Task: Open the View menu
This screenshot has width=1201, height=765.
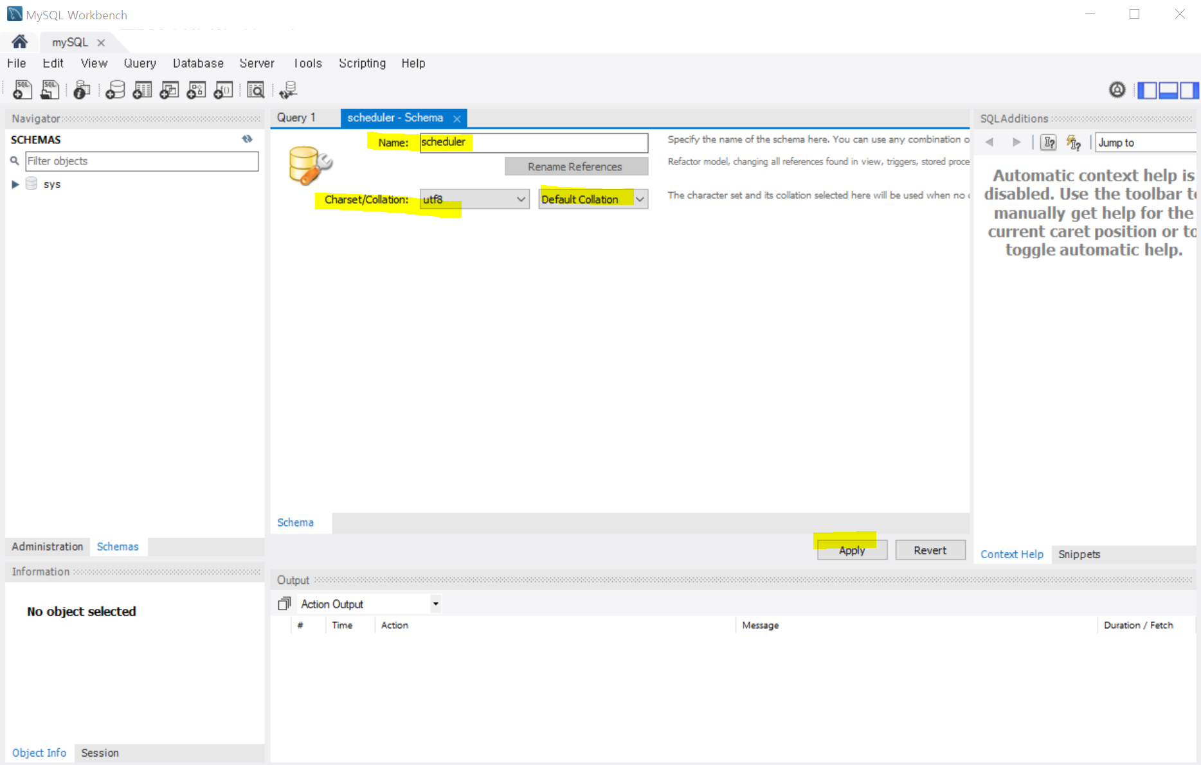Action: (94, 63)
